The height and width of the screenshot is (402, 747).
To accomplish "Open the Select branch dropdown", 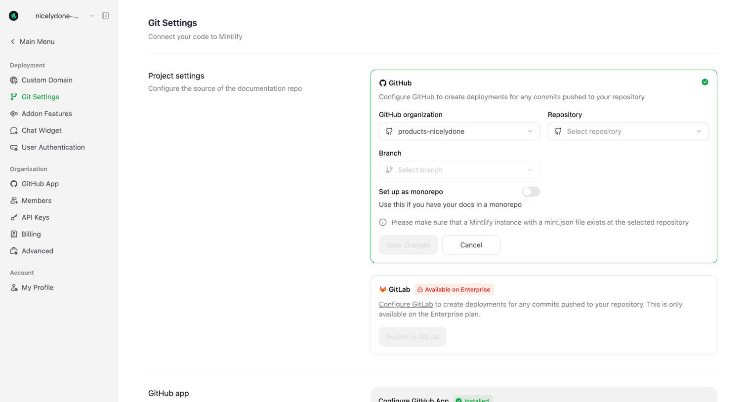I will [x=459, y=170].
